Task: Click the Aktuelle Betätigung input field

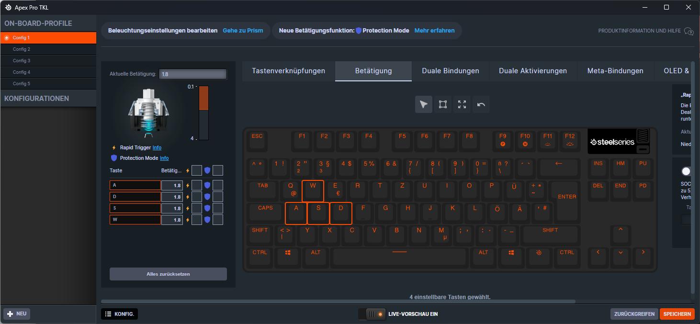Action: (x=192, y=74)
